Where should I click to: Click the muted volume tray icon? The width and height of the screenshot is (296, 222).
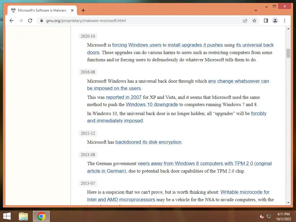(x=261, y=217)
